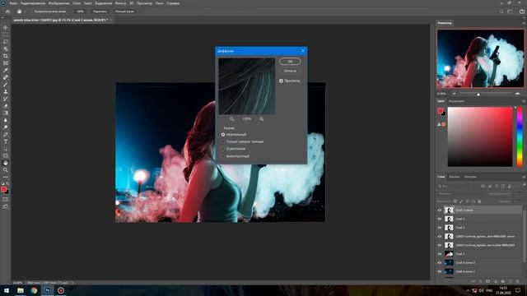Viewport: 527px width, 296px height.
Task: Select the Healing Brush tool
Action: 6,77
